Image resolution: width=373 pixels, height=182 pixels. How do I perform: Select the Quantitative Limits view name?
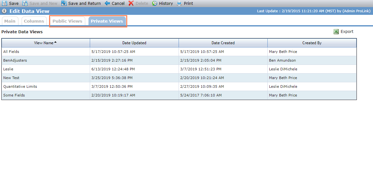pos(20,86)
